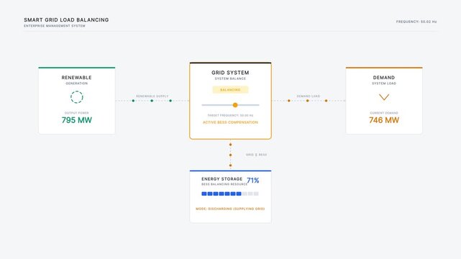Image resolution: width=461 pixels, height=259 pixels.
Task: Click the DEMAND LOAD flow label
Action: click(x=308, y=96)
